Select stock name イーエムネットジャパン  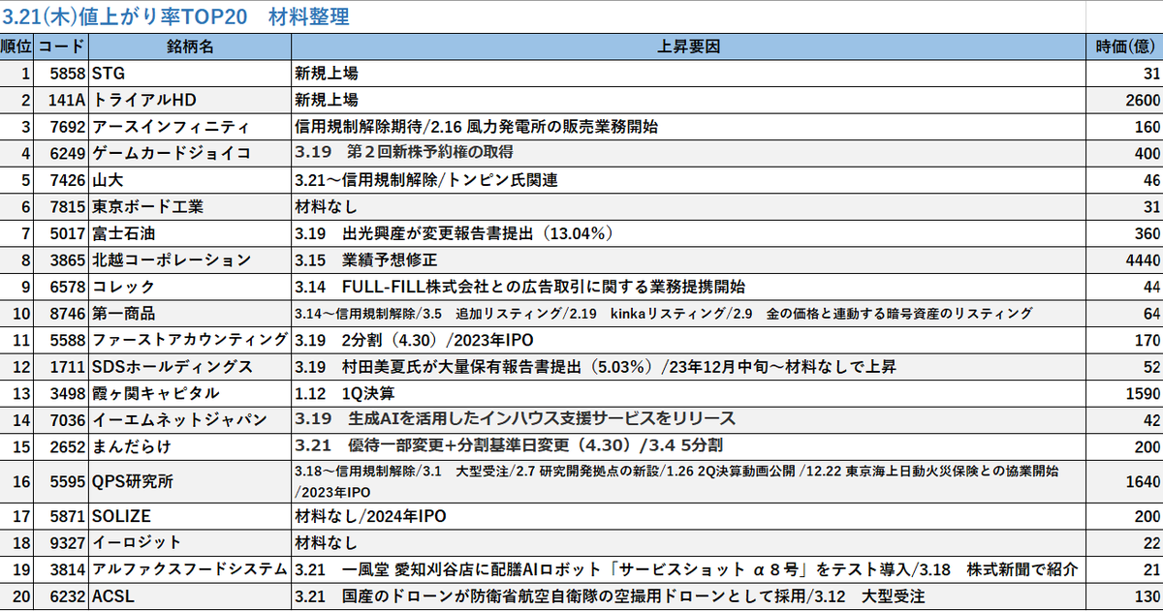point(190,419)
